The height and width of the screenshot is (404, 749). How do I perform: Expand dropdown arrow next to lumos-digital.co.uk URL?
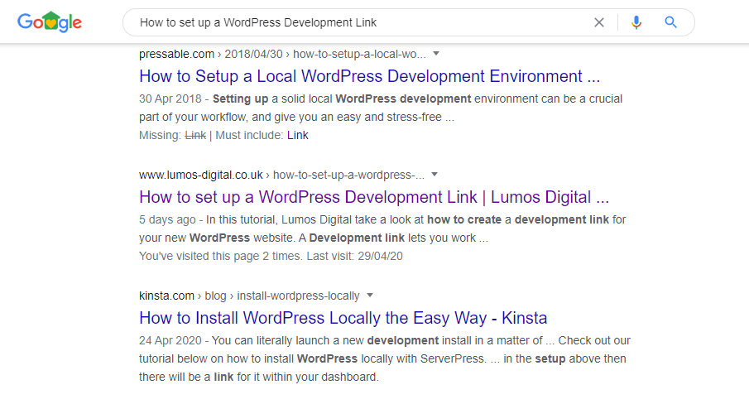click(x=435, y=175)
